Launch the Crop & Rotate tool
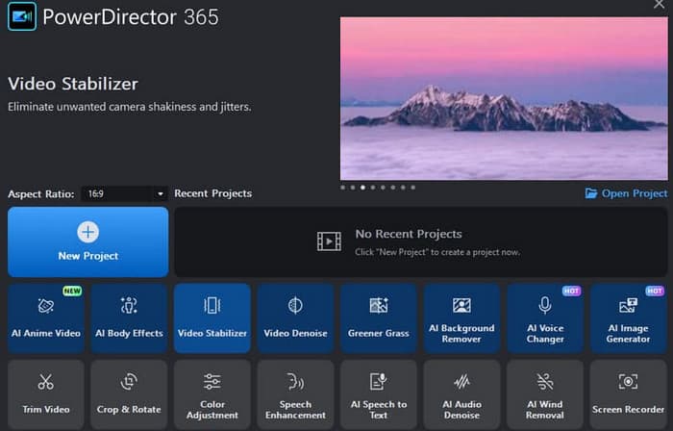The width and height of the screenshot is (673, 431). point(129,394)
